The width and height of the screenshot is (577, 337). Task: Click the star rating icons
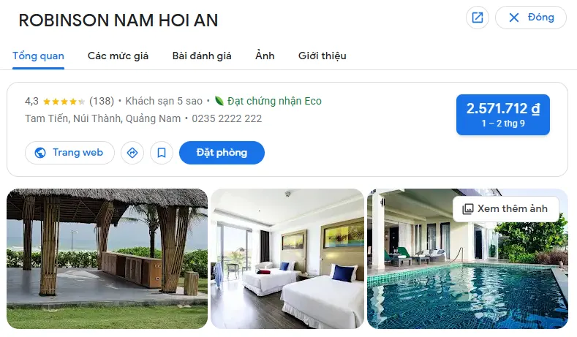[64, 101]
